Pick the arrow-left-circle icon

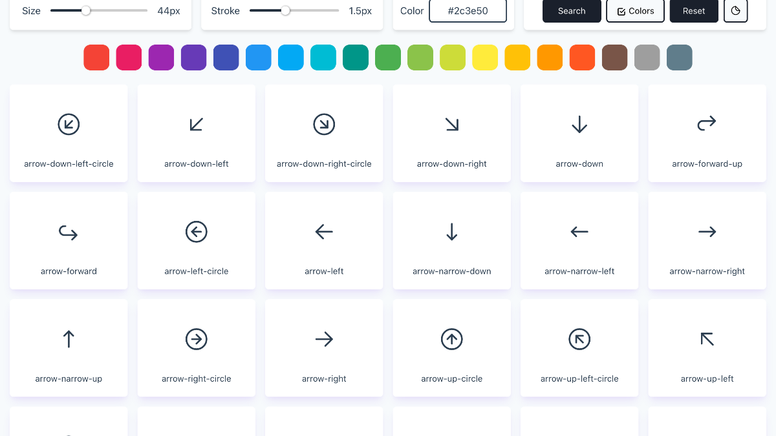pyautogui.click(x=197, y=231)
